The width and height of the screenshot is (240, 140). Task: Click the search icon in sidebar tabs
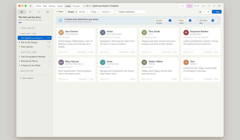click(39, 12)
